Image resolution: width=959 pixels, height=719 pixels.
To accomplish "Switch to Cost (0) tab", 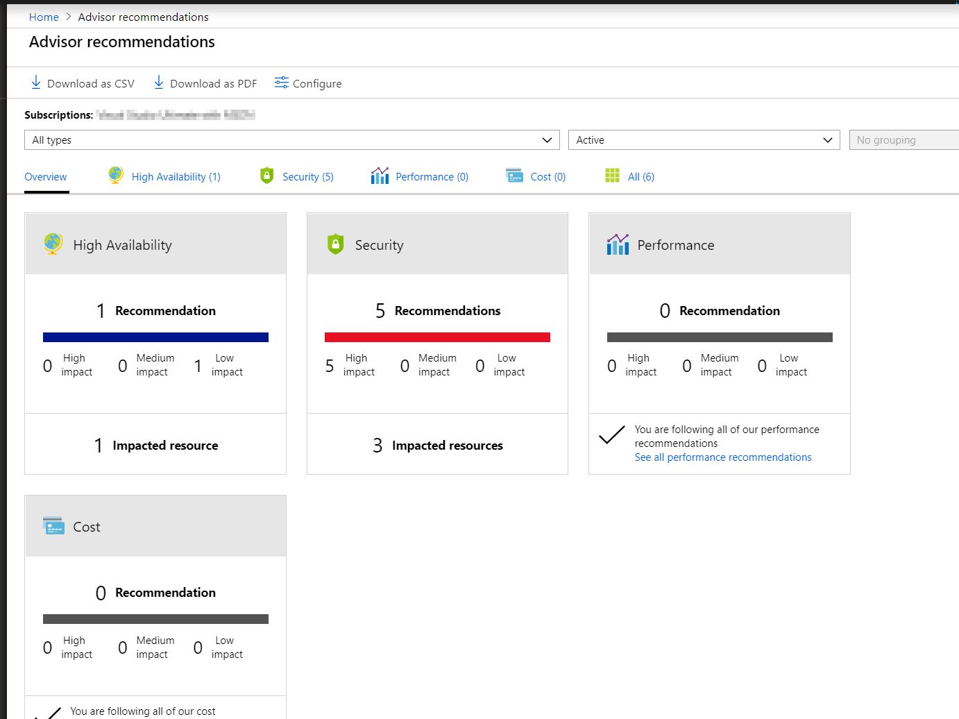I will point(536,176).
